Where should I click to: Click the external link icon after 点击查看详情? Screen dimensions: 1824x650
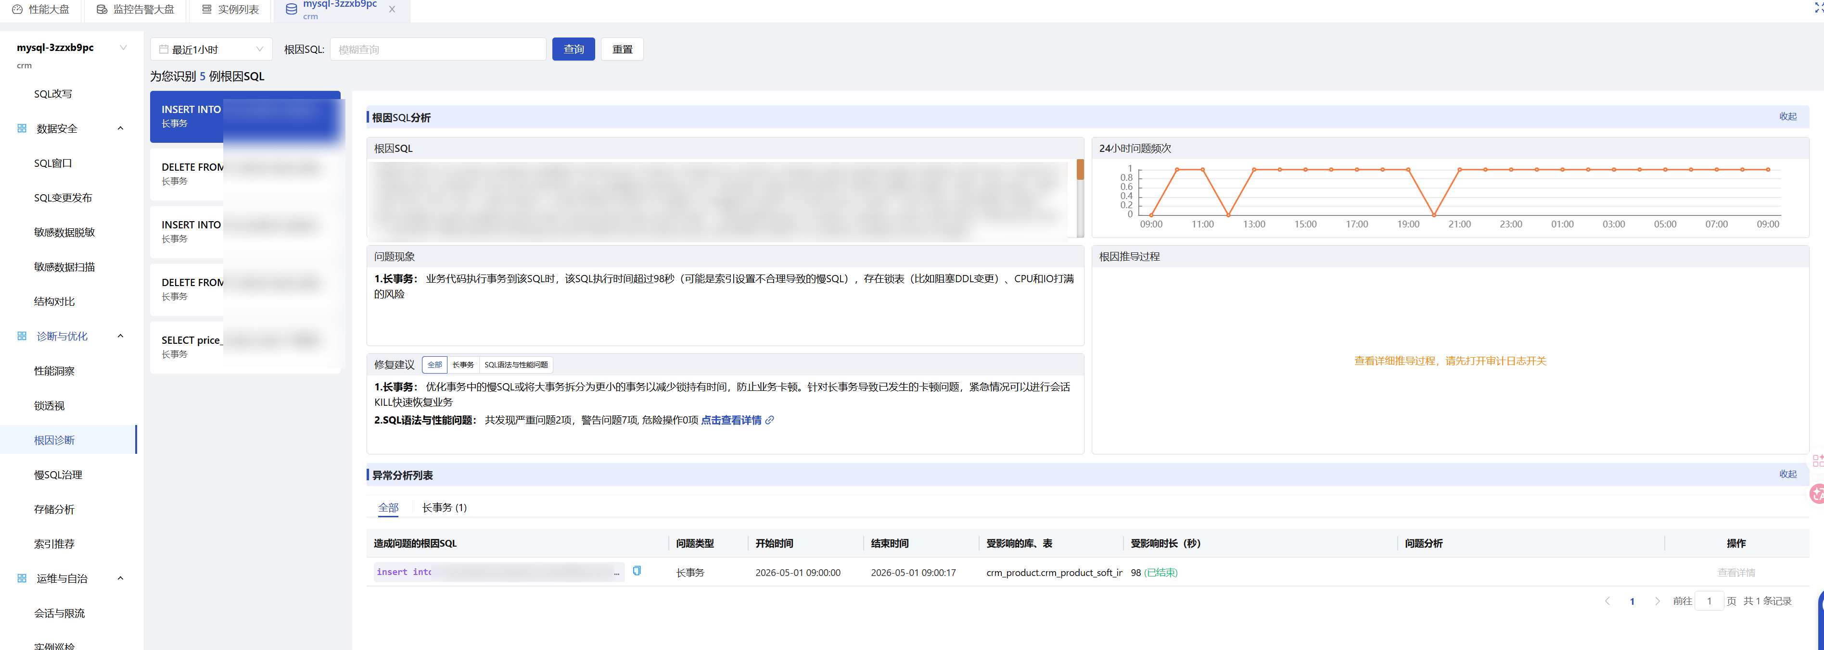pyautogui.click(x=770, y=420)
